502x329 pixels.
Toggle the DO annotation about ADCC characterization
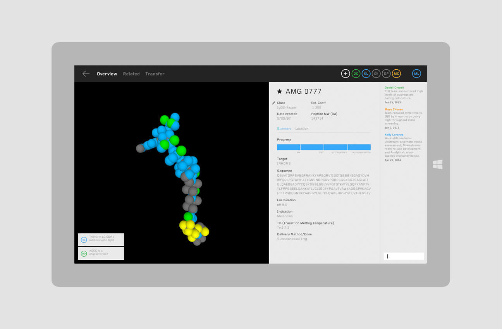pos(100,253)
